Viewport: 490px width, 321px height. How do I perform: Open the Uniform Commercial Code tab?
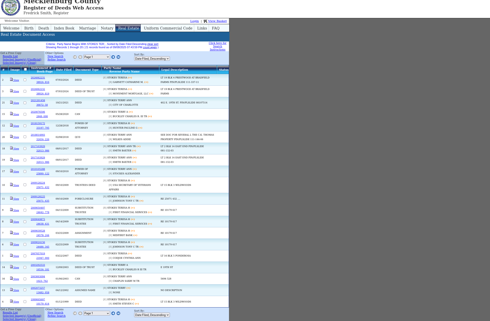(168, 28)
